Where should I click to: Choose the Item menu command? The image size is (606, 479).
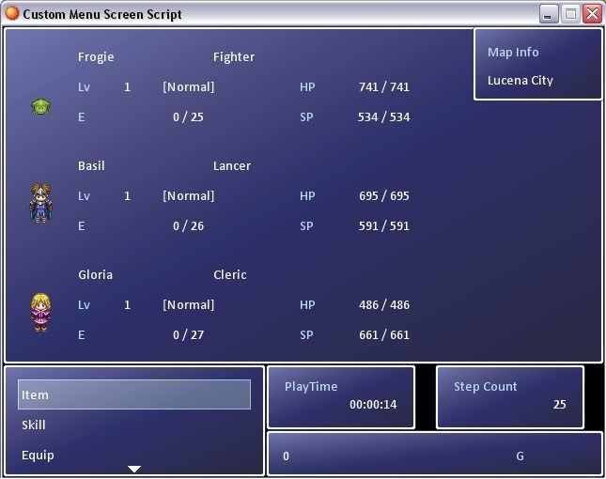tap(134, 394)
